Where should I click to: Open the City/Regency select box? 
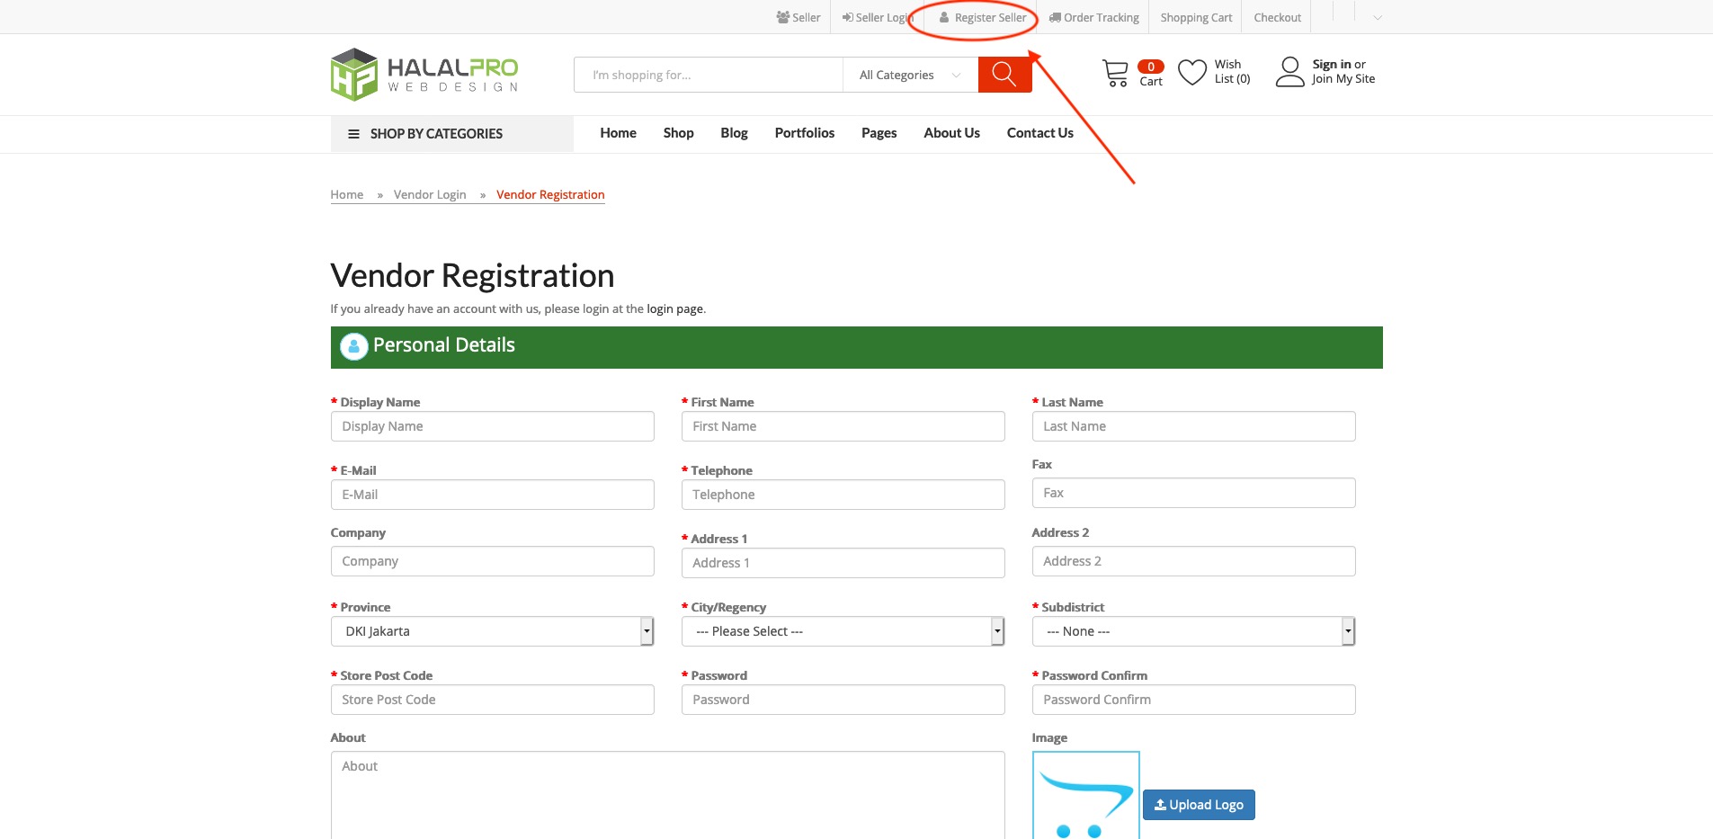click(842, 631)
